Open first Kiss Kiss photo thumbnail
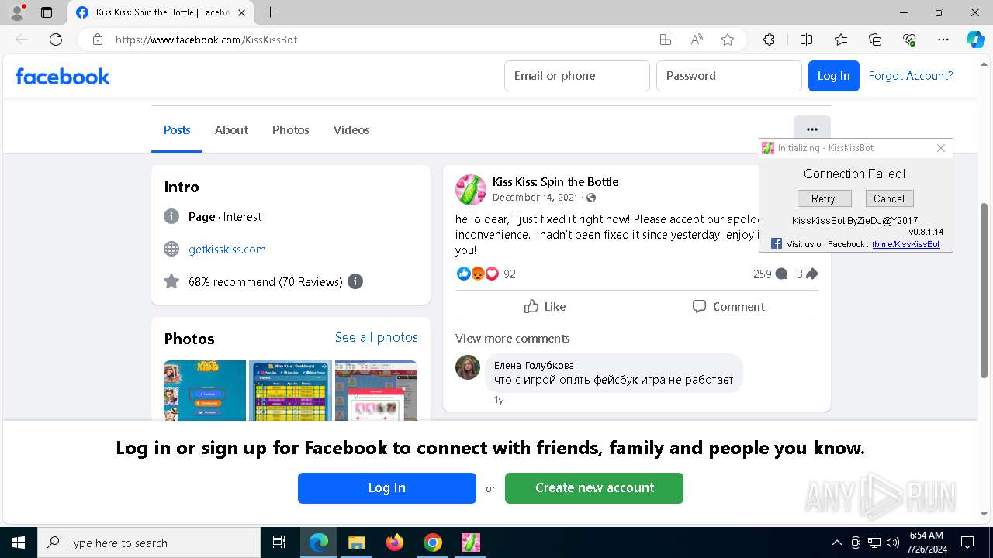The width and height of the screenshot is (993, 558). 205,391
